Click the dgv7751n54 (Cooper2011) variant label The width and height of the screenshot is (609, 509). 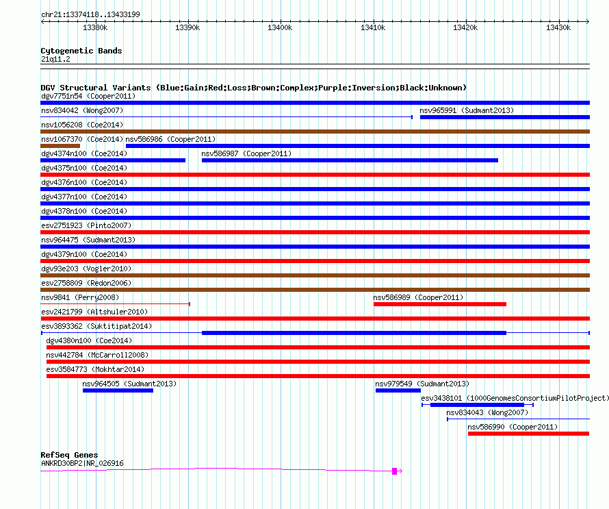click(88, 96)
